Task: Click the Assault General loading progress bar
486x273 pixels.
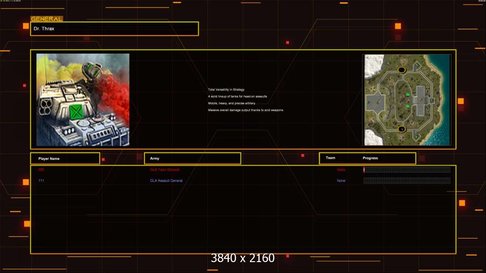Action: [407, 181]
